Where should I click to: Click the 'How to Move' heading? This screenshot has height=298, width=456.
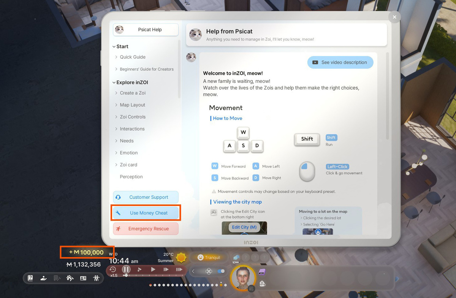(228, 118)
